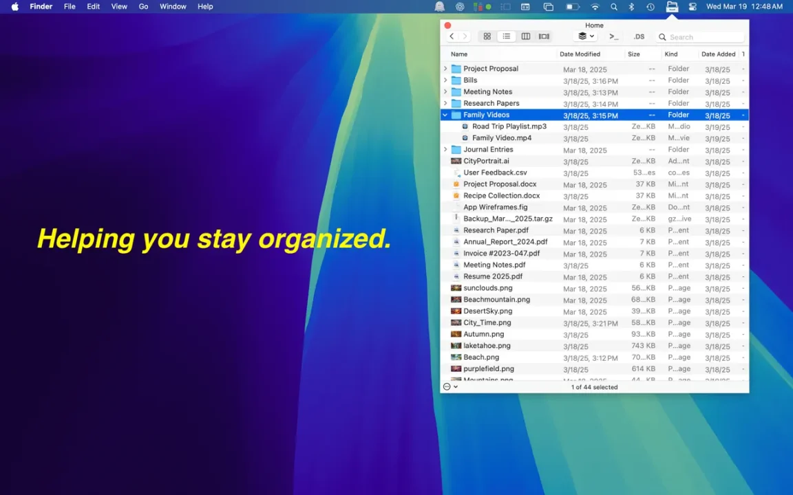
Task: Expand the Journal Entries folder
Action: coord(445,149)
